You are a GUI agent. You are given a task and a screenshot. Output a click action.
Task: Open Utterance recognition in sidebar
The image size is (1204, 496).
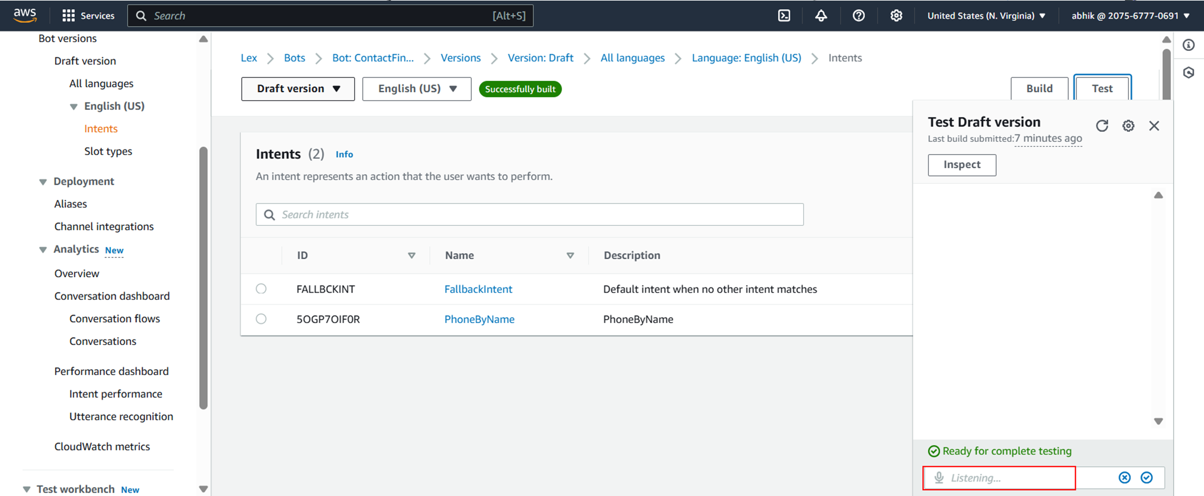121,417
